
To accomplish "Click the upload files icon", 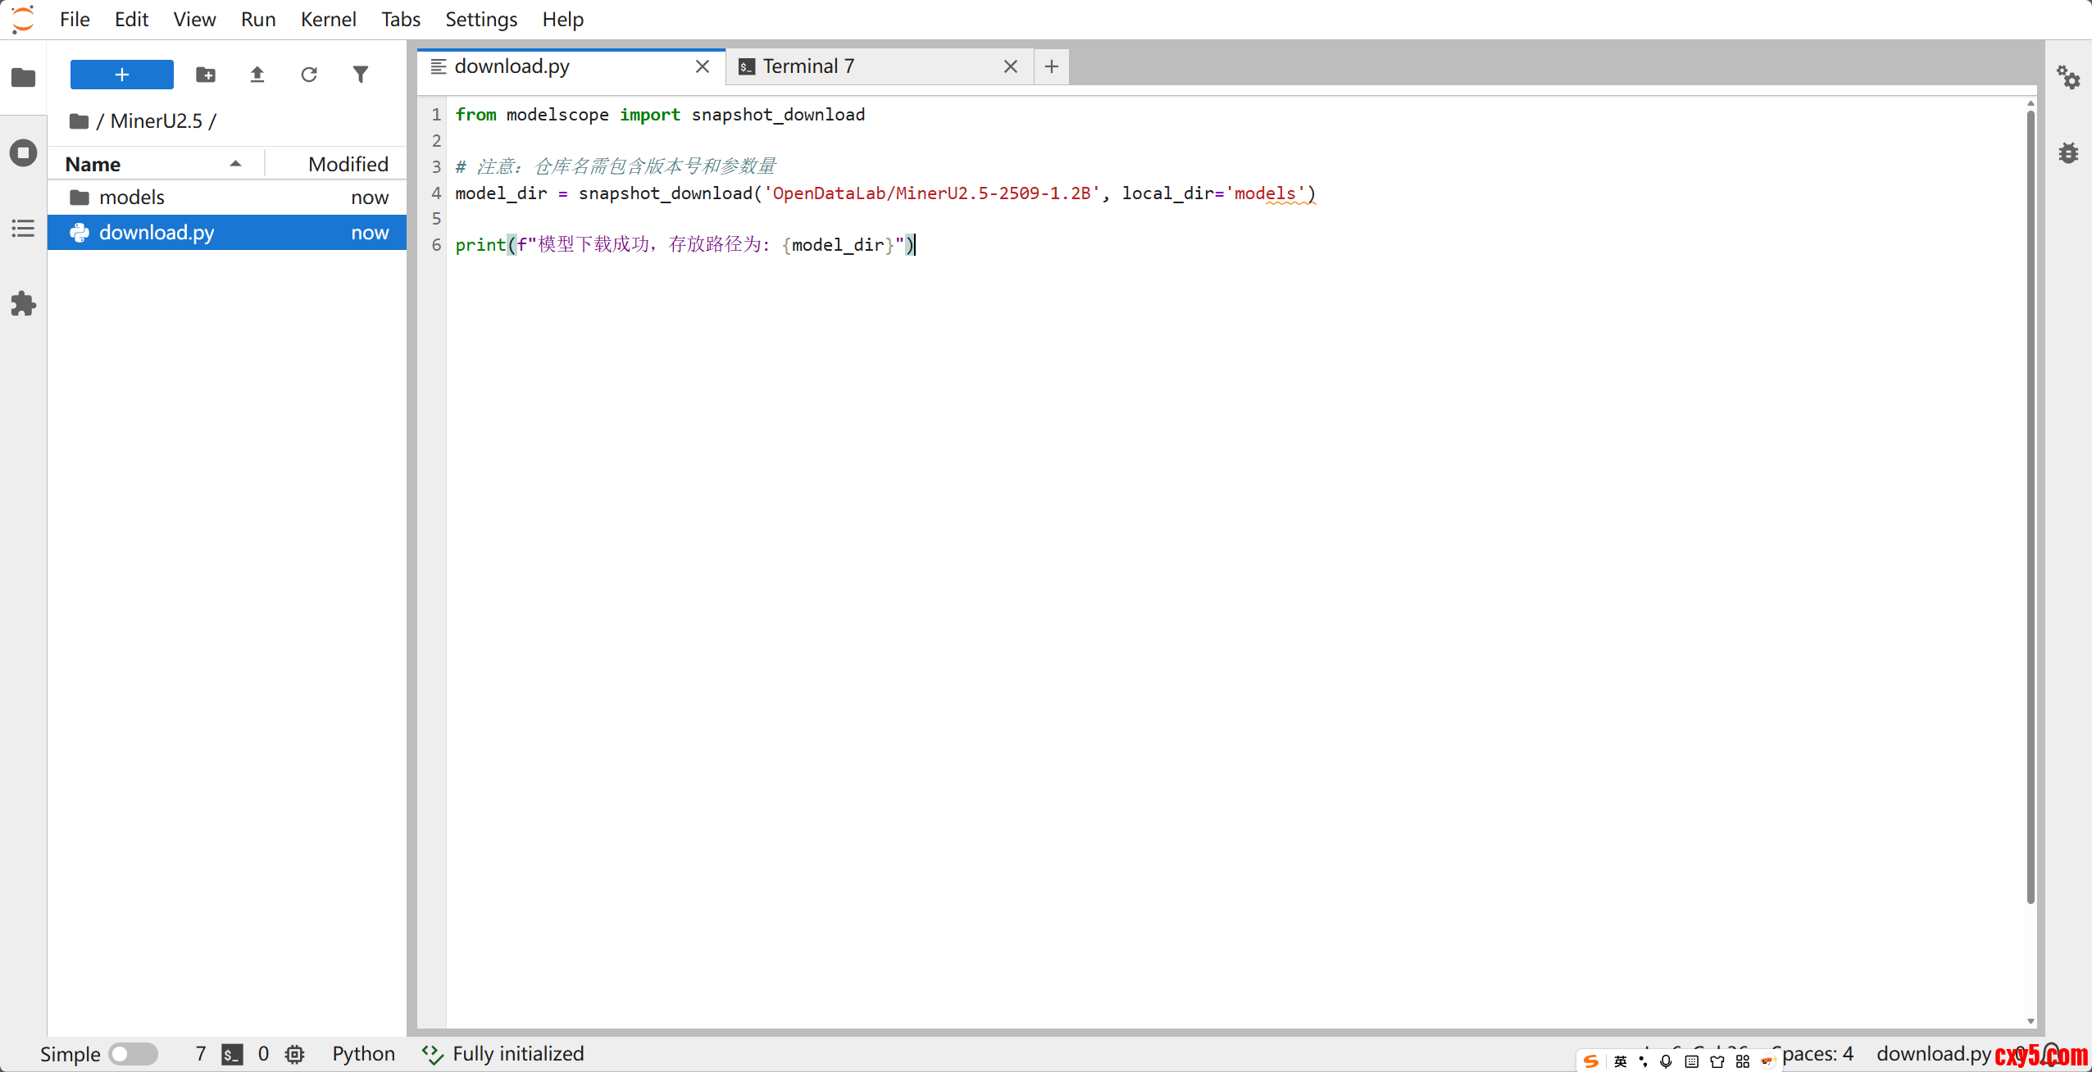I will tap(257, 75).
